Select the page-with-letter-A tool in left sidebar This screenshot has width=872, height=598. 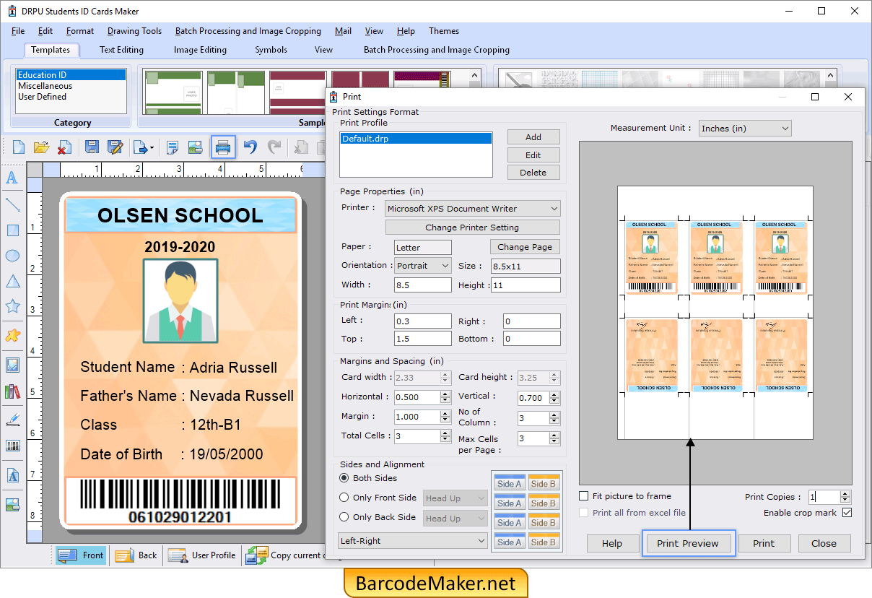tap(12, 475)
